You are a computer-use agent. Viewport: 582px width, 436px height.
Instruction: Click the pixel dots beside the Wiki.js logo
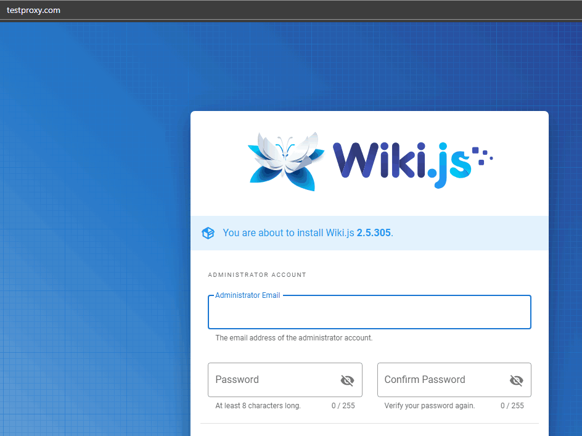tap(483, 156)
